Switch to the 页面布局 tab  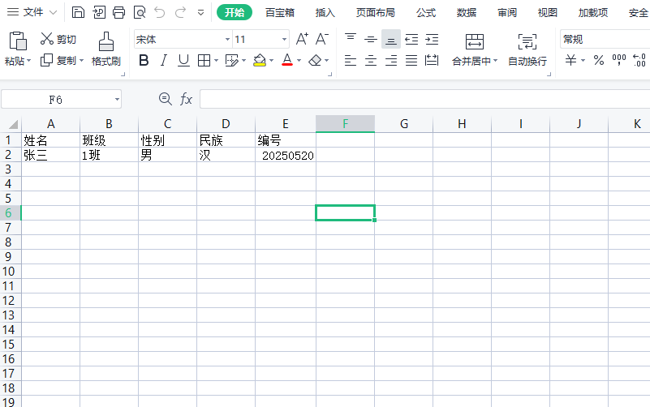point(375,13)
